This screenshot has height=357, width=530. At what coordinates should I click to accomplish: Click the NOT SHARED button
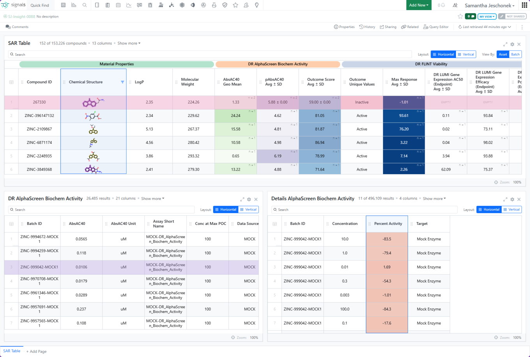click(x=512, y=16)
